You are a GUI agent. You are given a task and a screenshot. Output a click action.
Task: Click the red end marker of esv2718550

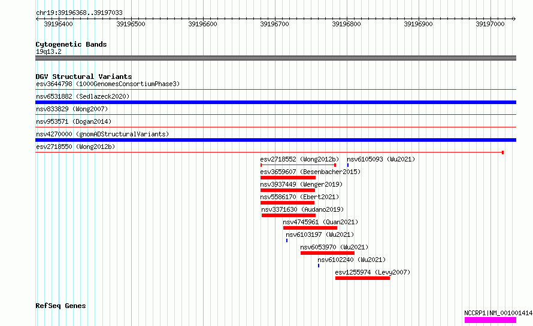tap(502, 153)
